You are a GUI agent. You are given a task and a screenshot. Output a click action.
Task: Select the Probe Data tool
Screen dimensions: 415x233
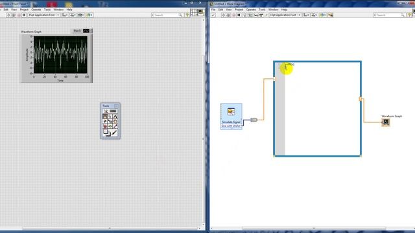110,126
